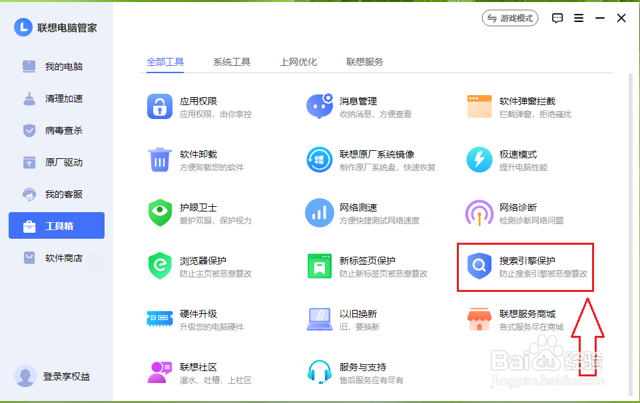Click the 联想原厂系统镜像 title text
The width and height of the screenshot is (640, 403).
pos(377,154)
